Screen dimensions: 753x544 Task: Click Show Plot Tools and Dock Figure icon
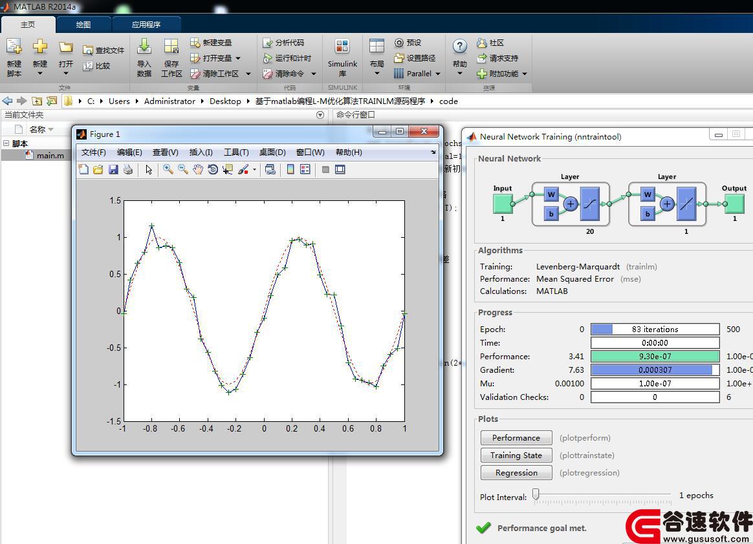point(340,169)
